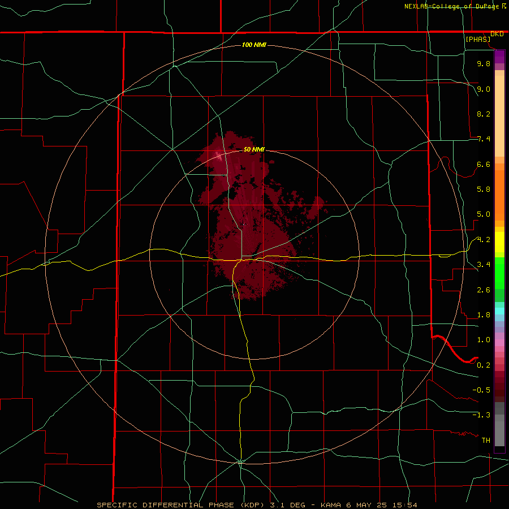This screenshot has width=509, height=509.
Task: Pick the bright orange band of color bar
Action: [x=499, y=196]
